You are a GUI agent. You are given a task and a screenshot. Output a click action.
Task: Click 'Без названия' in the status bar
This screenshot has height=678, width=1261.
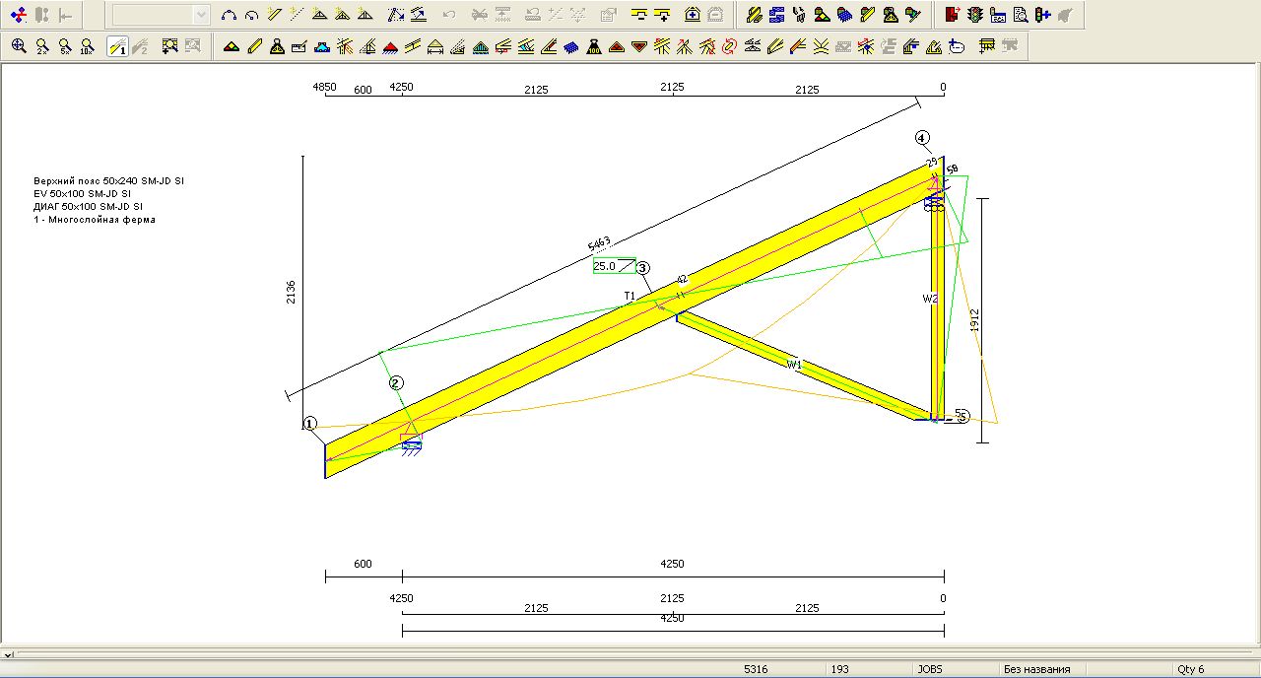(x=1036, y=669)
